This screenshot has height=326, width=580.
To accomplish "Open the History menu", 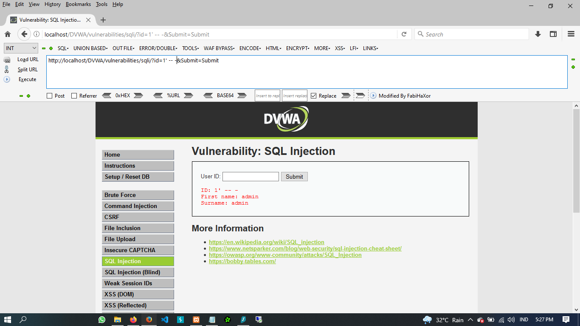I will pyautogui.click(x=53, y=4).
